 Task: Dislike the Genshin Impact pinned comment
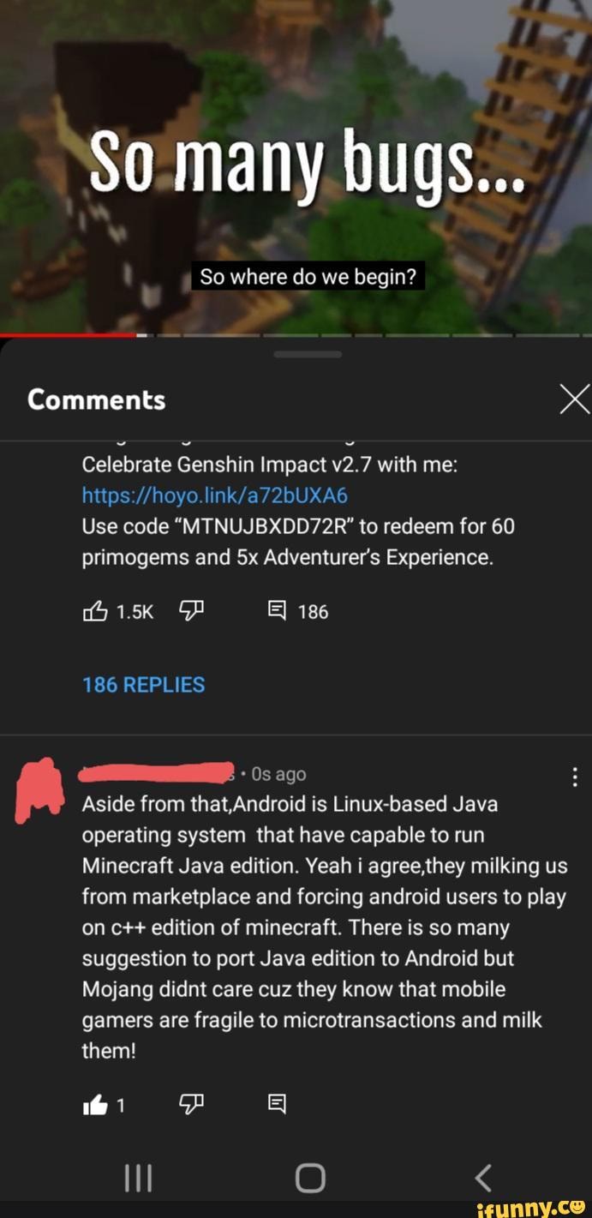[190, 611]
